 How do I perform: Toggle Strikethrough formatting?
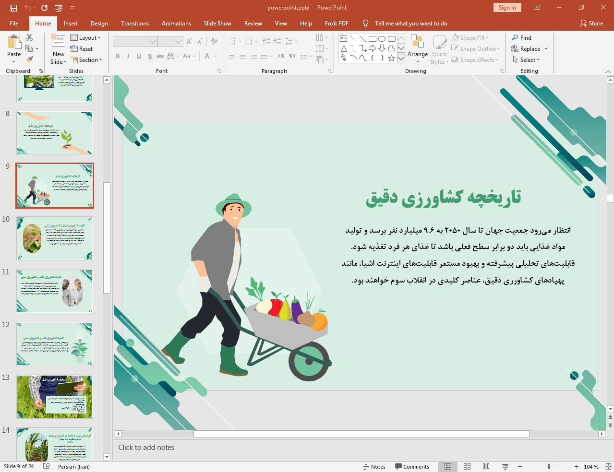click(160, 56)
